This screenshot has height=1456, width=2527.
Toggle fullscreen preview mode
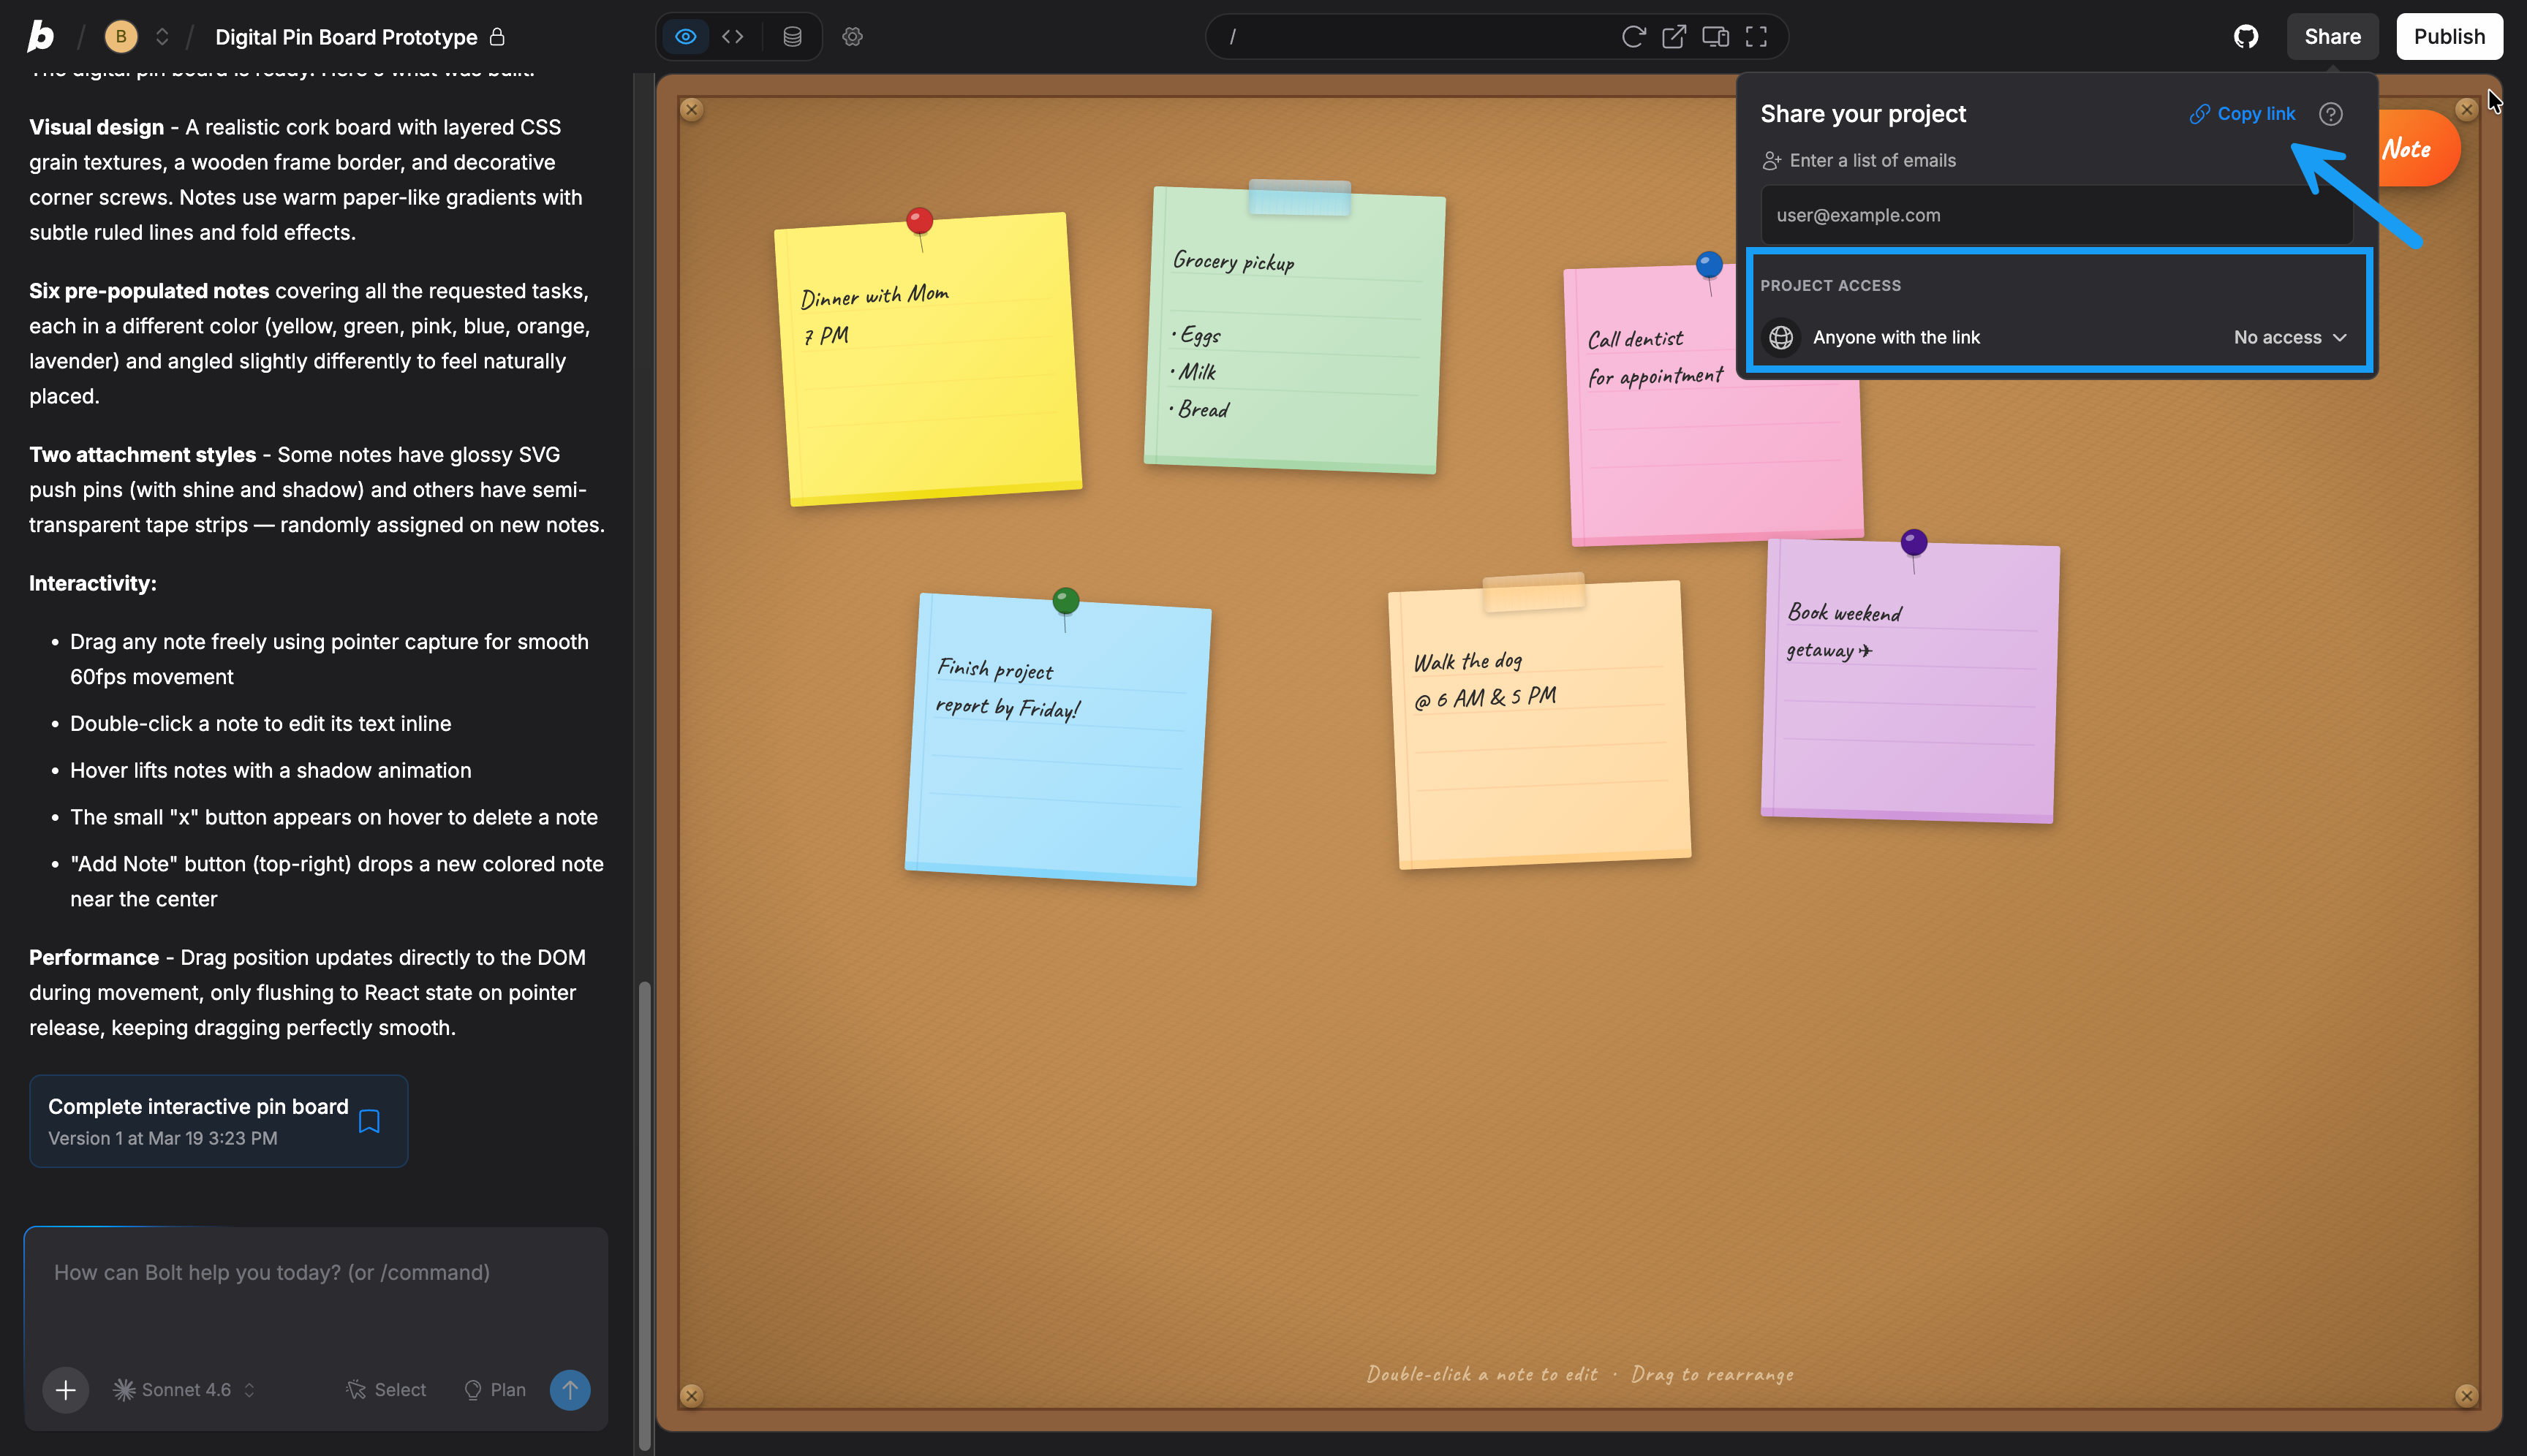tap(1756, 37)
